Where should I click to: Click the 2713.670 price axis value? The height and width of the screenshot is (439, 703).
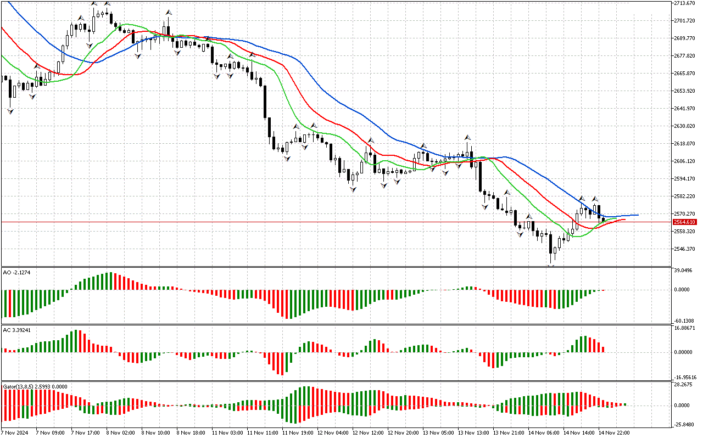[685, 3]
